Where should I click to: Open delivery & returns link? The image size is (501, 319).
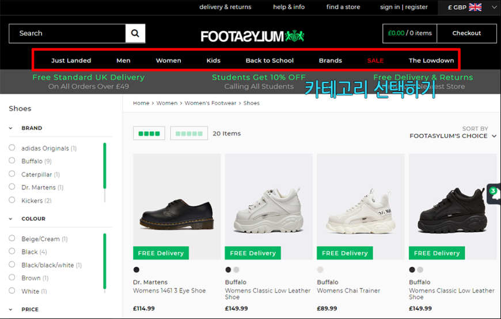tap(225, 7)
